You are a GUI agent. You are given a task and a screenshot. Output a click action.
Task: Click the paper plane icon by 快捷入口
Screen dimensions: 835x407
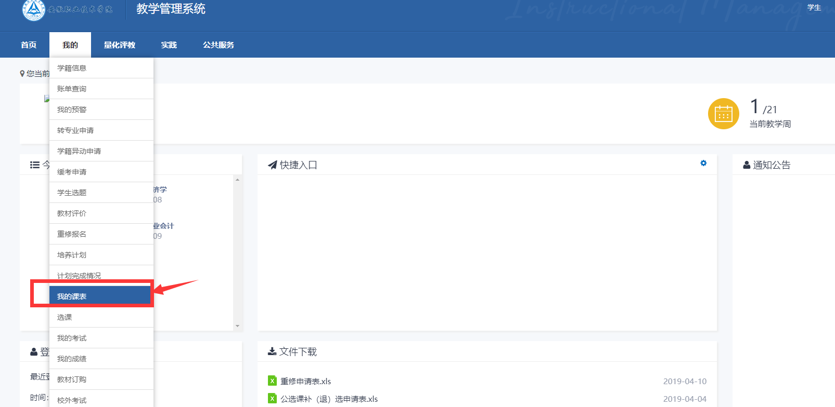272,165
